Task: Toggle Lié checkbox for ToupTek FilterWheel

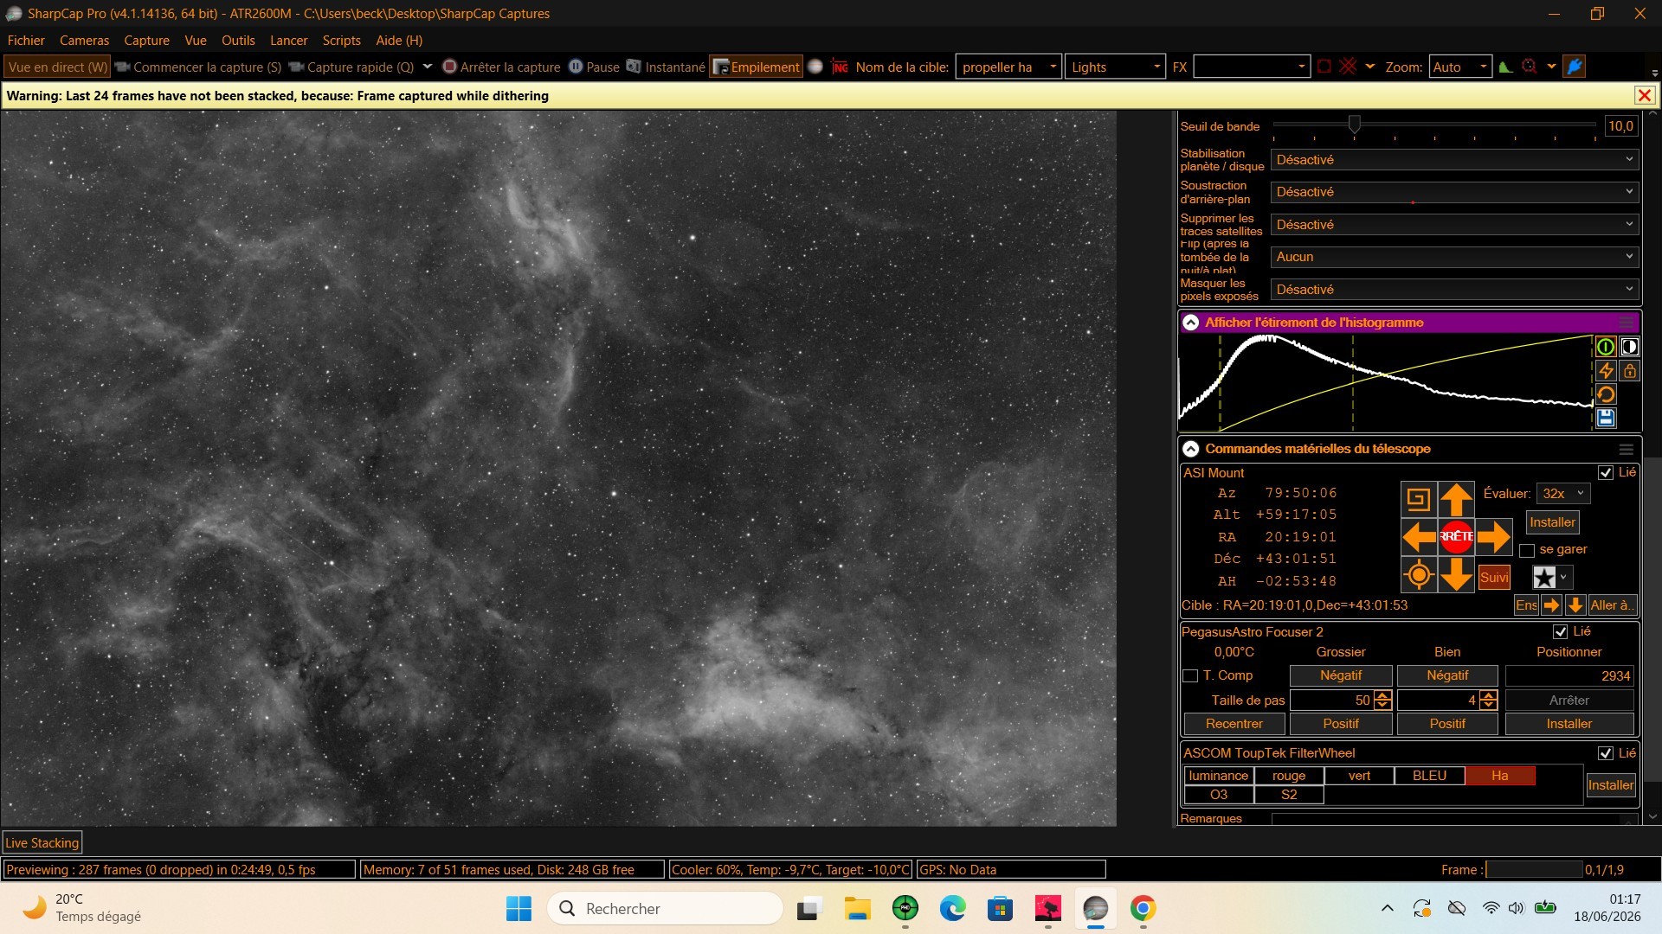Action: click(x=1606, y=753)
